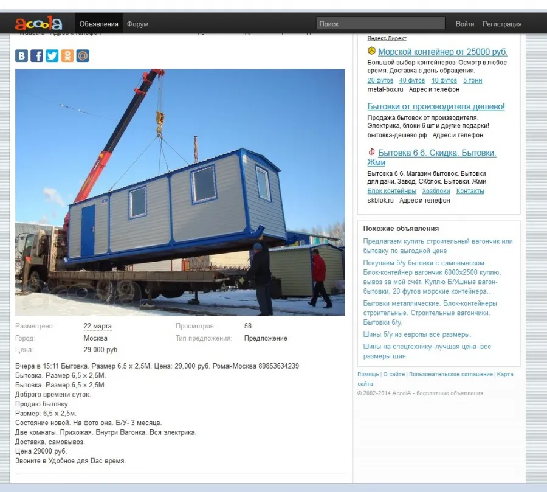Click the line Состояние новой. На фото она.
Image resolution: width=547 pixels, height=492 pixels.
pyautogui.click(x=89, y=423)
